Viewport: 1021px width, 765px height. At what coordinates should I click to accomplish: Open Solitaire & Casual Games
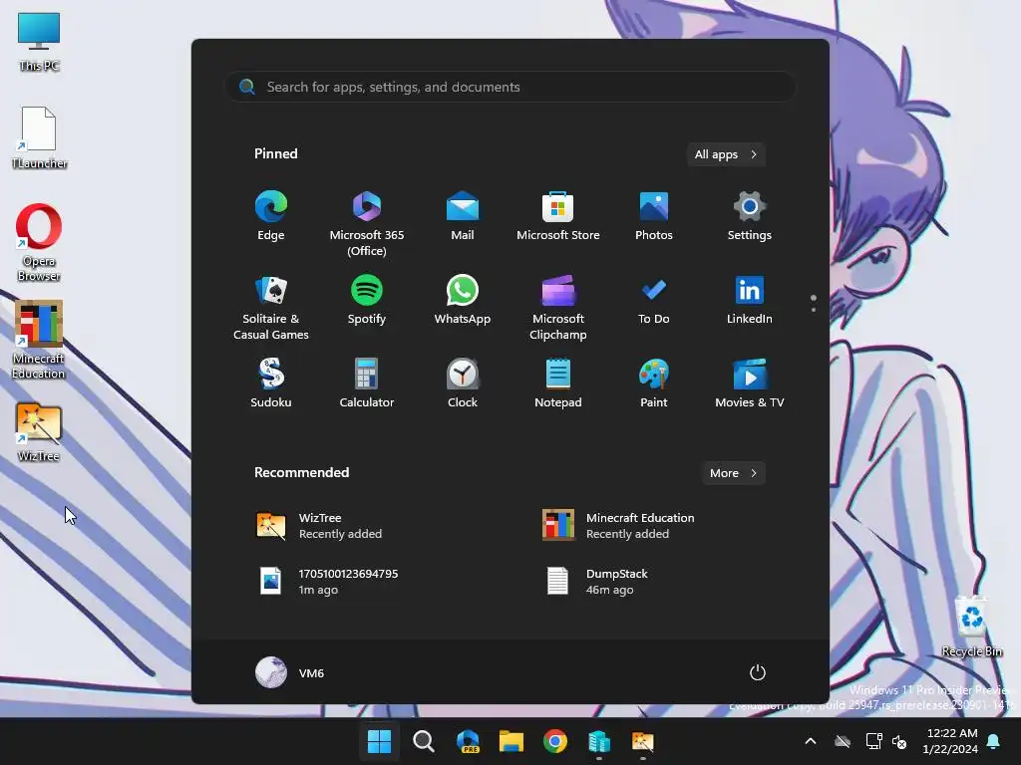click(271, 308)
